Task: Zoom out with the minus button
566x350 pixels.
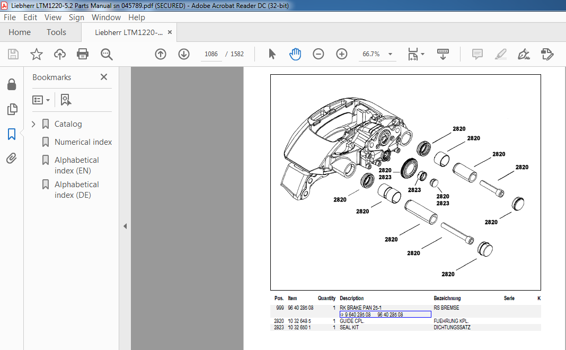Action: (319, 54)
